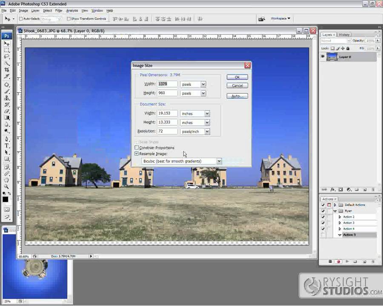Select the Gradient tool
The image size is (383, 306).
pyautogui.click(x=6, y=118)
